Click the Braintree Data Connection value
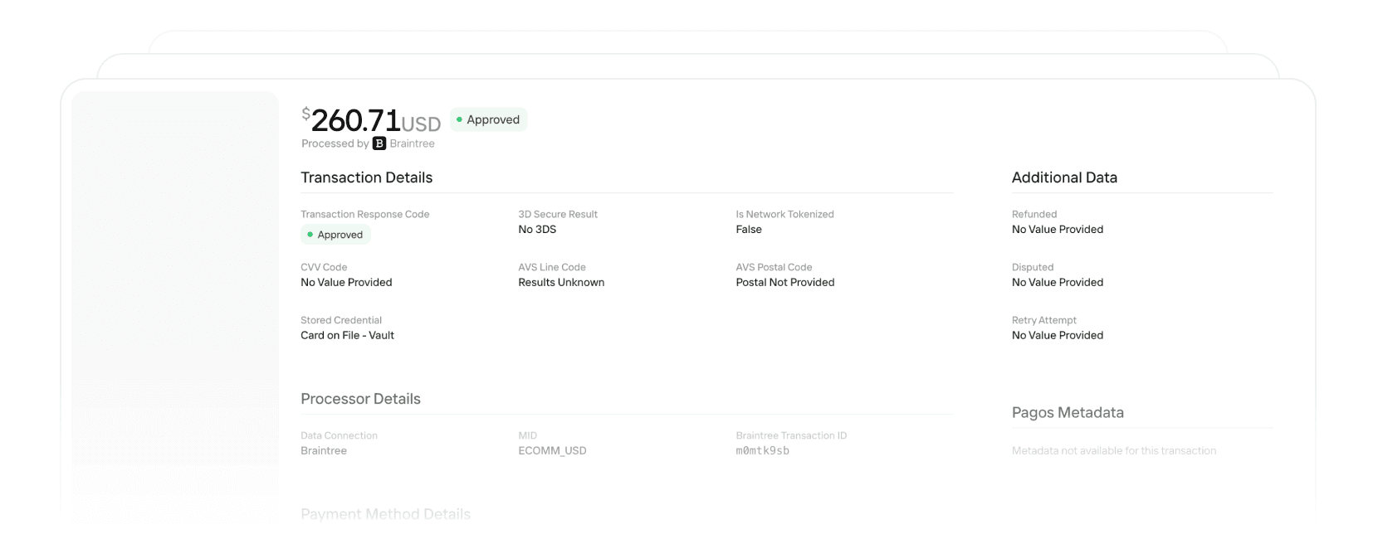This screenshot has height=539, width=1378. coord(324,451)
